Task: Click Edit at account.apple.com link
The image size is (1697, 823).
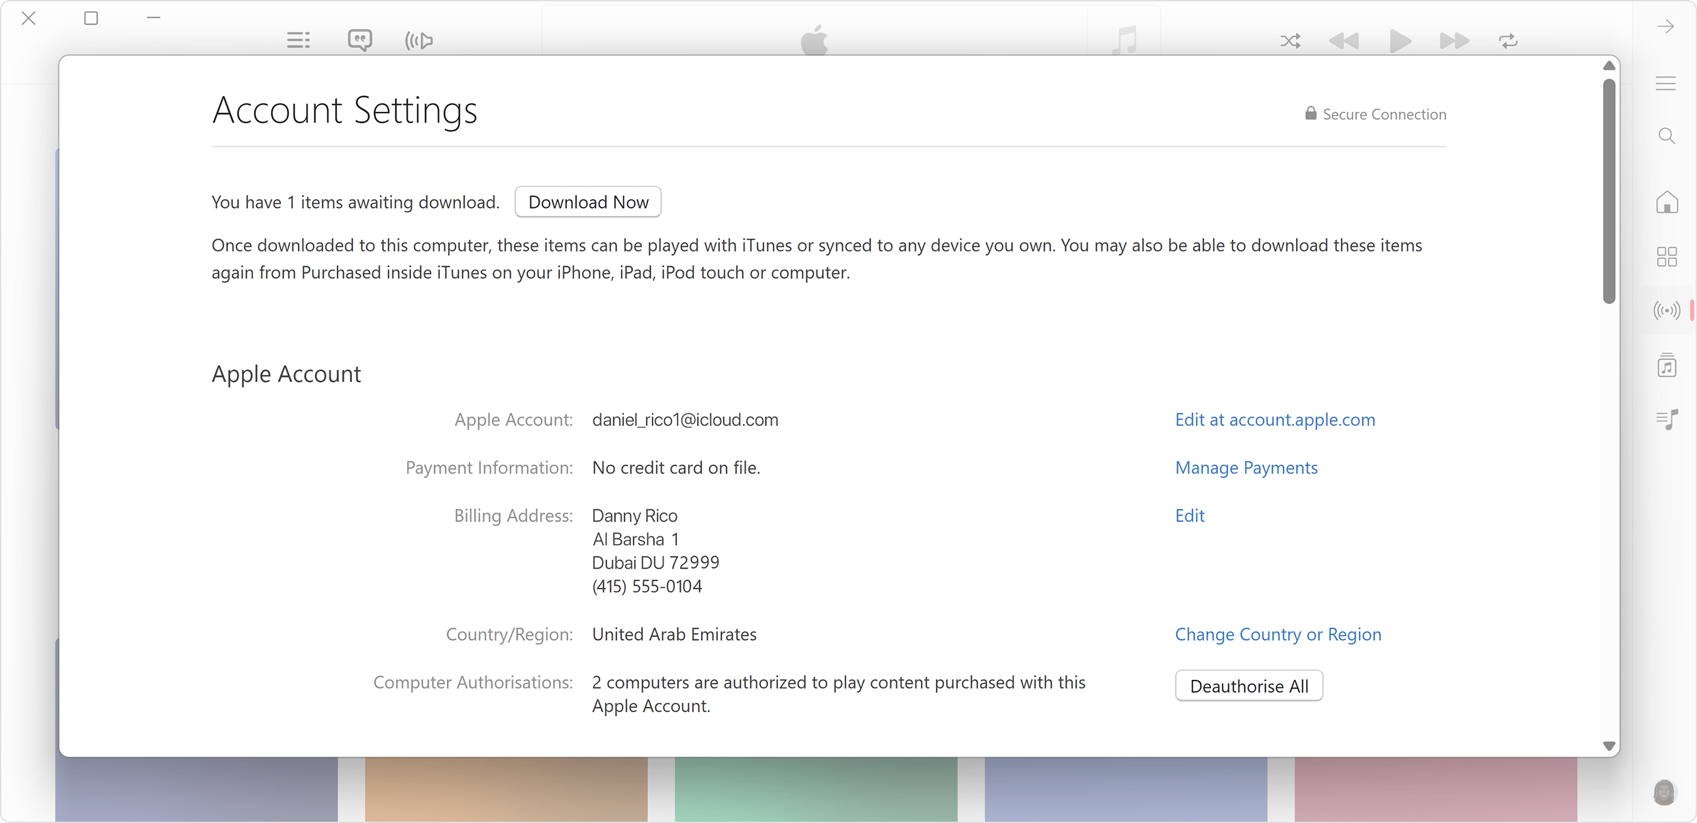Action: click(1275, 420)
